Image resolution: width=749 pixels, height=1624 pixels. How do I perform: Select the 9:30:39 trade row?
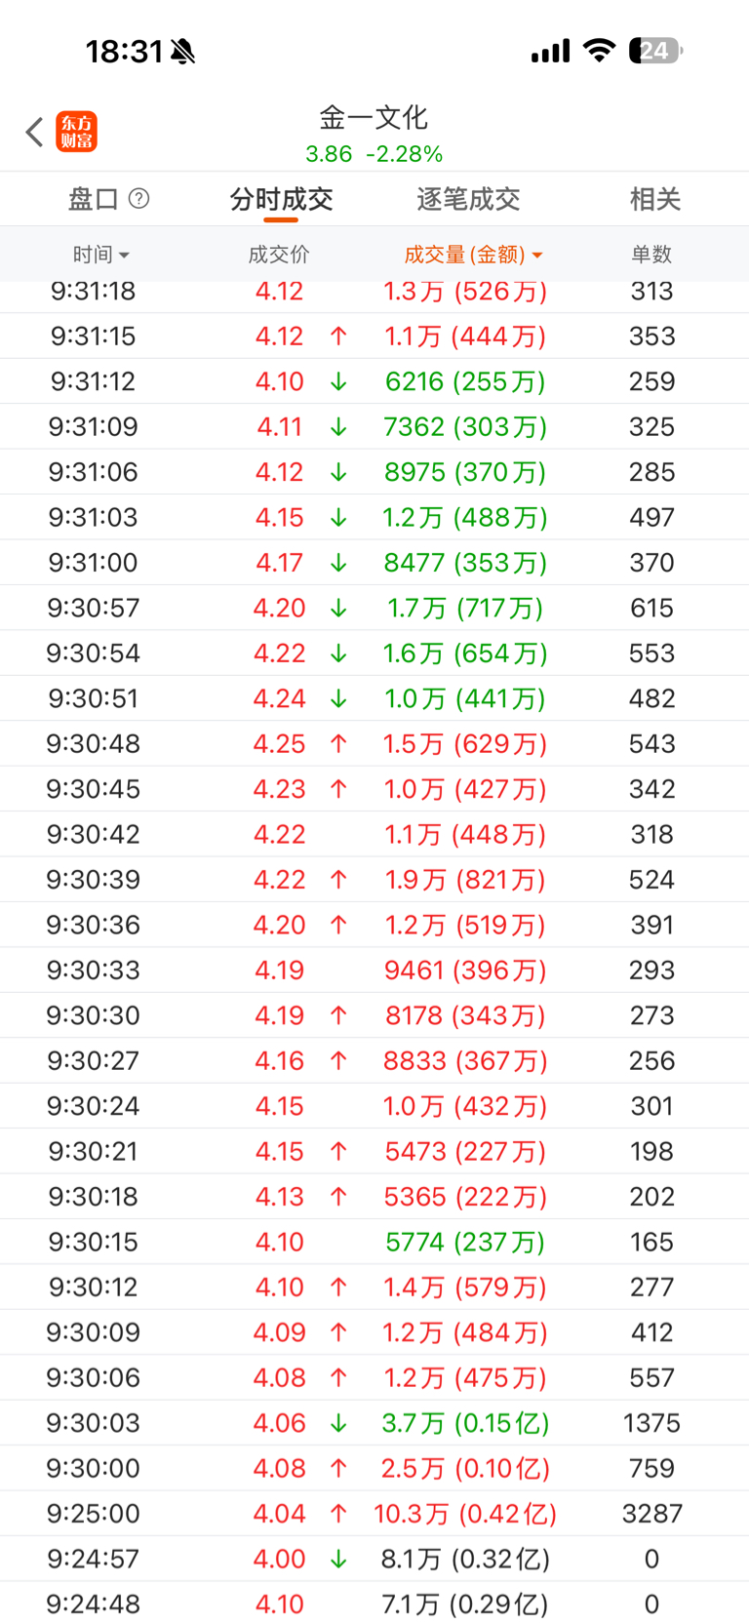click(x=374, y=880)
